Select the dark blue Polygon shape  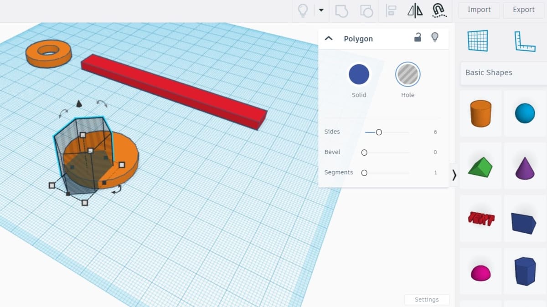(525, 271)
